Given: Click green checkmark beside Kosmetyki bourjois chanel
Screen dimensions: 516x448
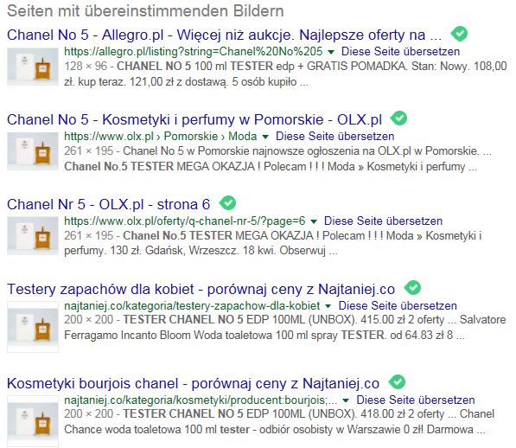Looking at the screenshot, I should pyautogui.click(x=397, y=381).
